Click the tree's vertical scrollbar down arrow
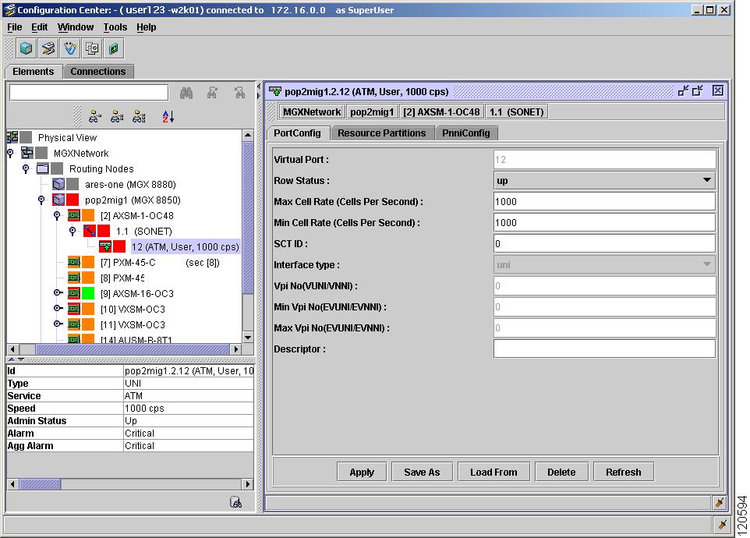 248,337
